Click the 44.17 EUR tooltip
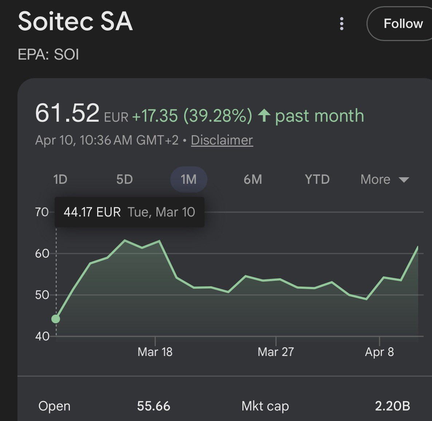This screenshot has width=432, height=421. pos(130,212)
